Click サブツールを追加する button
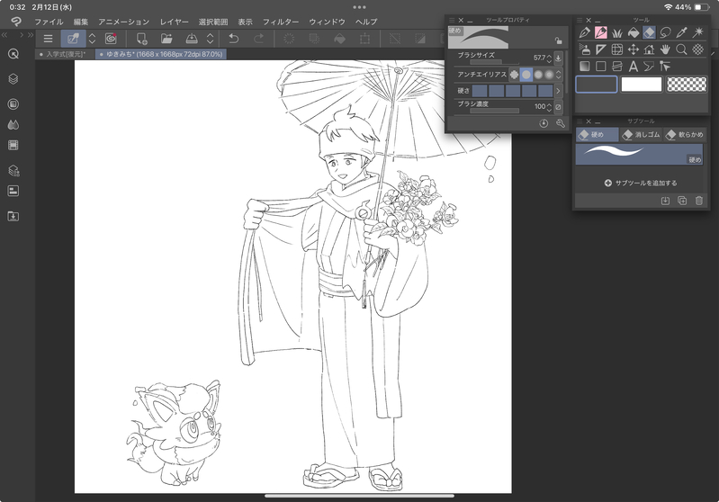This screenshot has height=502, width=719. pos(640,183)
